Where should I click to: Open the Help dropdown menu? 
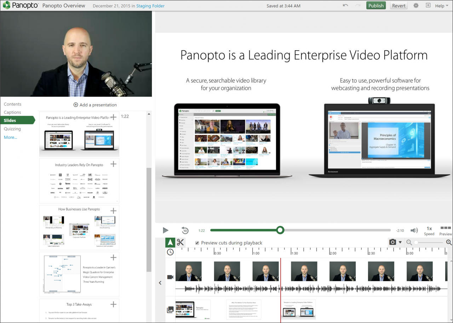click(442, 6)
